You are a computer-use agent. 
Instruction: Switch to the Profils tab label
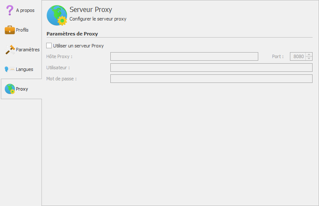point(22,30)
